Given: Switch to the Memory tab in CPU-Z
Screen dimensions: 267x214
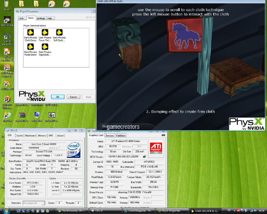Looking at the screenshot, I should point(42,136).
